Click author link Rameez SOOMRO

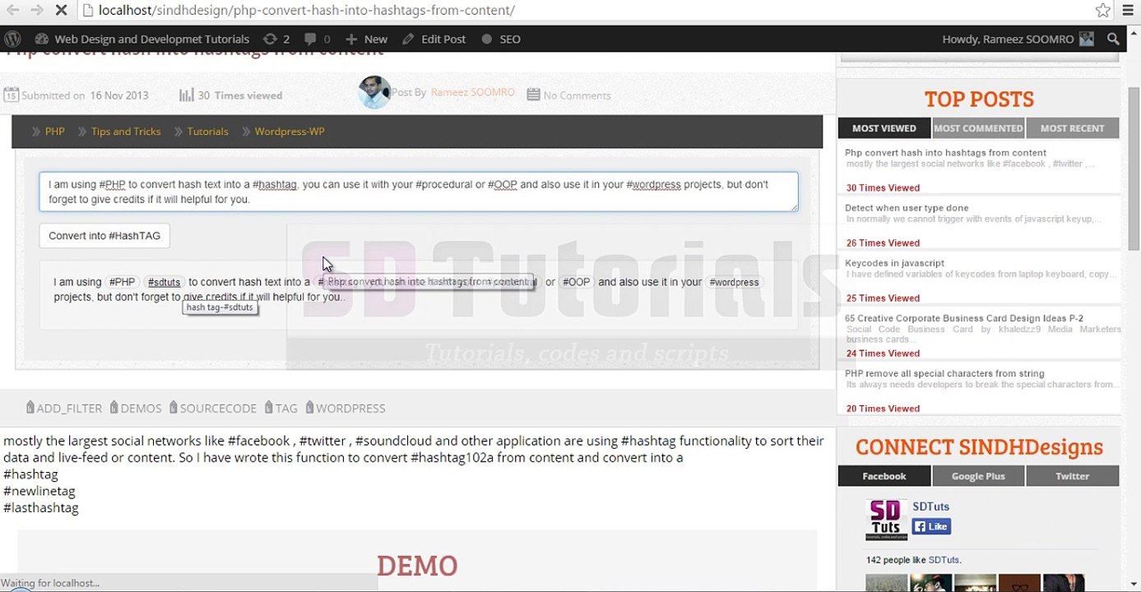click(x=472, y=92)
